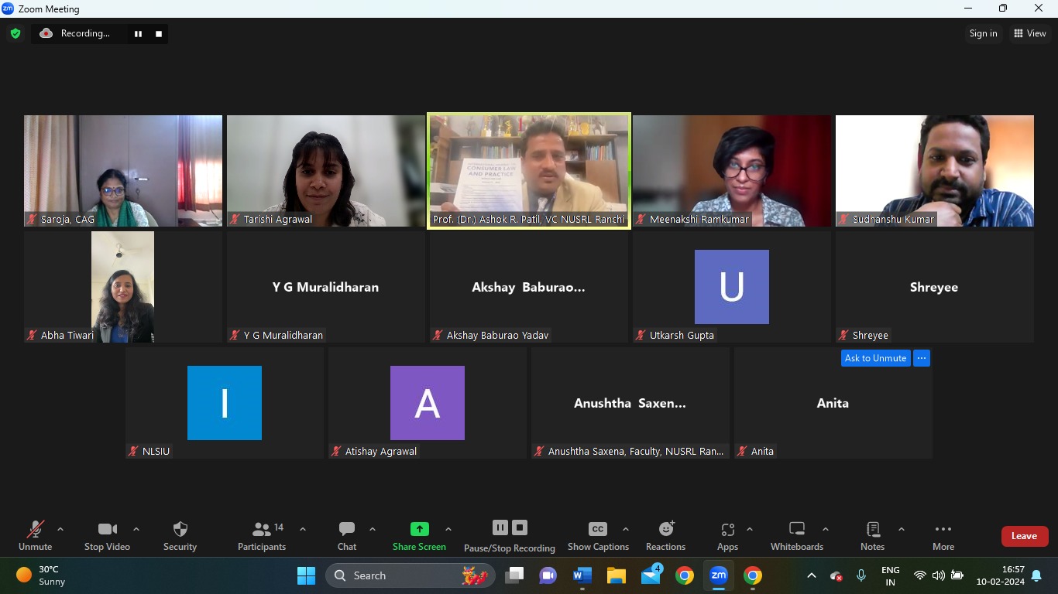Stop video with the camera button

tap(107, 530)
